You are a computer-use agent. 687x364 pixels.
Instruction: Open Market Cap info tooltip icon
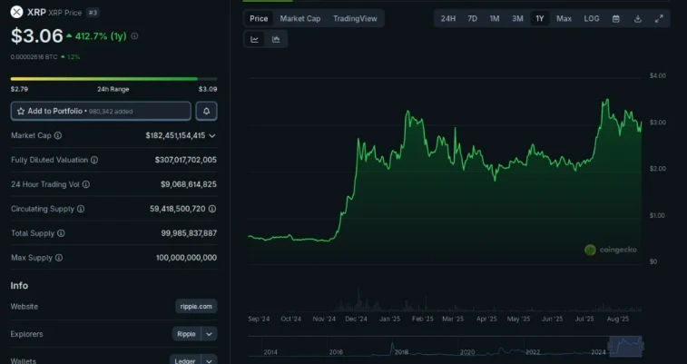coord(58,136)
